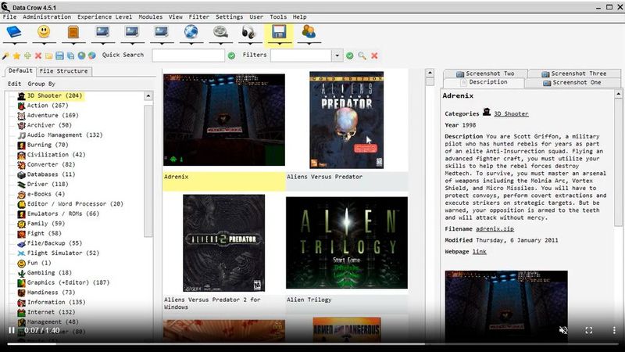
Task: Switch to the File Structure tab
Action: click(64, 71)
